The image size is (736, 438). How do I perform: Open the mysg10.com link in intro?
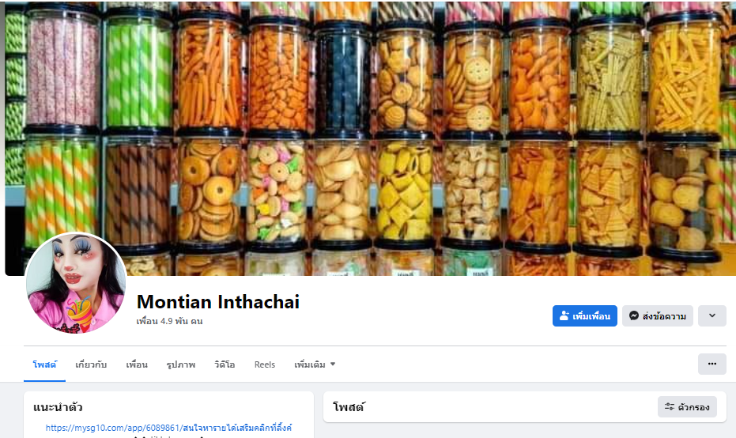(x=168, y=428)
